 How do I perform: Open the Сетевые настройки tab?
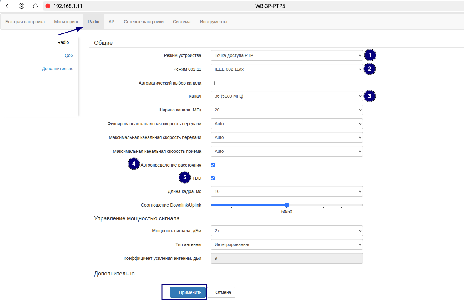[144, 22]
